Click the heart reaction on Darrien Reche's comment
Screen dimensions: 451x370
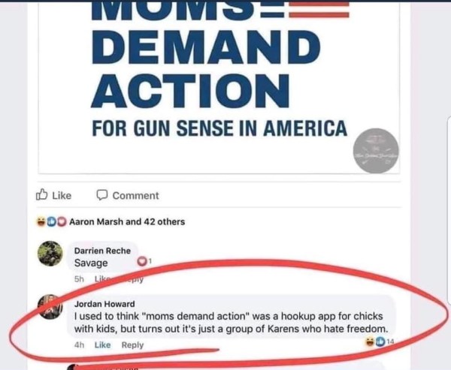(x=141, y=261)
